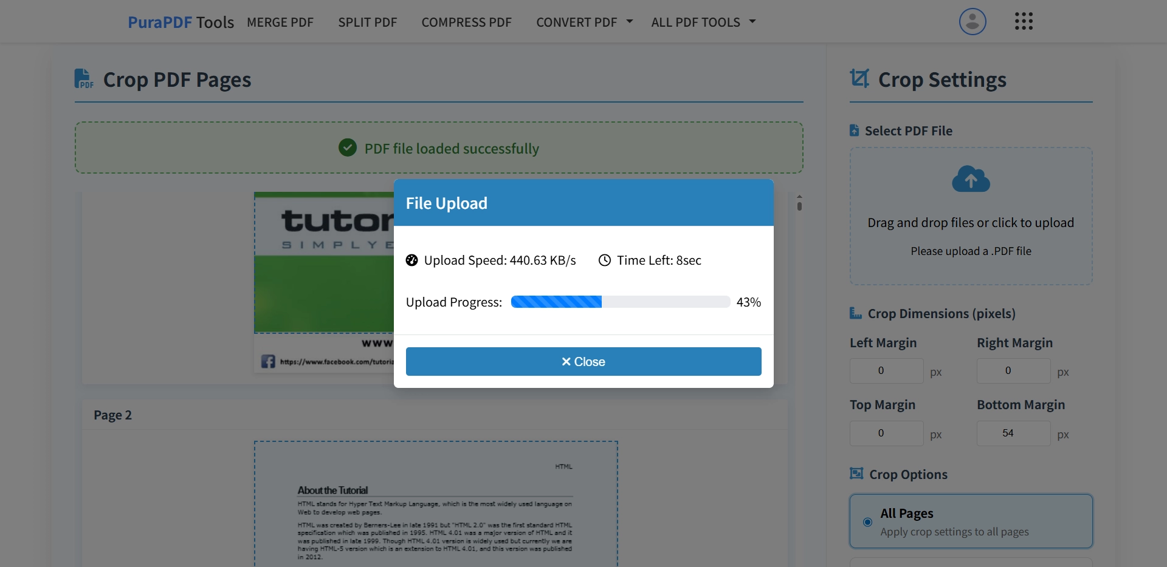1167x567 pixels.
Task: Click the clock icon beside Time Left
Action: coord(604,260)
